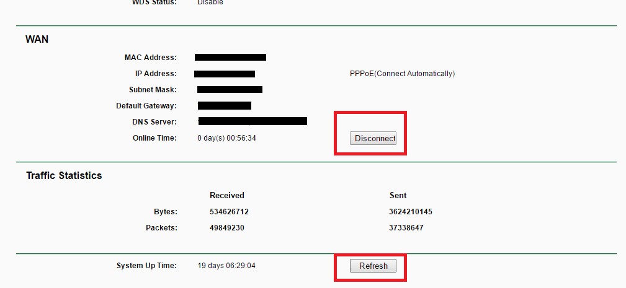Click the WAN section heading

(37, 39)
